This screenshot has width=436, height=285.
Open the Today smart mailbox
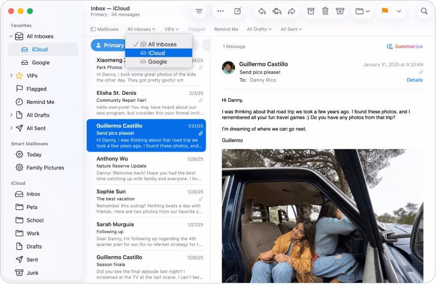click(x=43, y=154)
